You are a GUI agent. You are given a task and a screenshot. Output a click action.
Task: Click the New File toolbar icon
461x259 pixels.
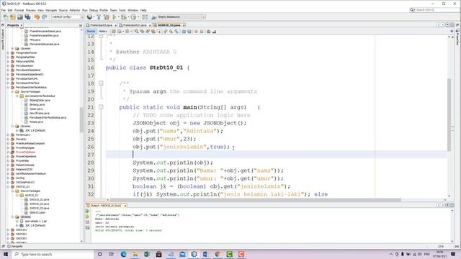pyautogui.click(x=6, y=17)
